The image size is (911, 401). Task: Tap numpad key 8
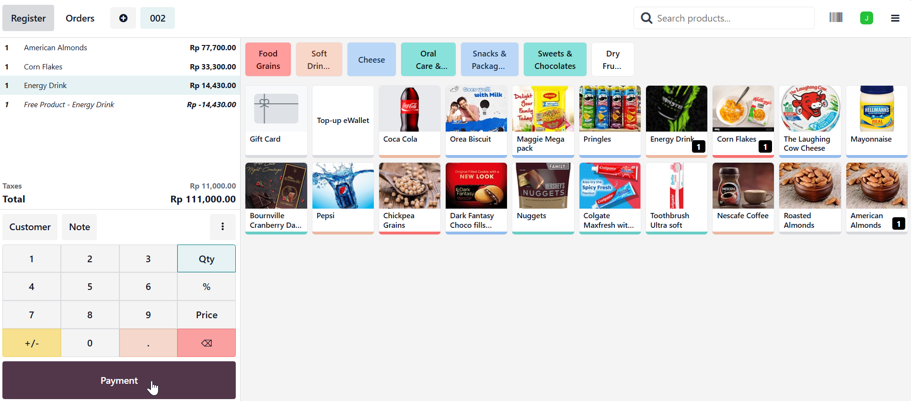pos(90,314)
